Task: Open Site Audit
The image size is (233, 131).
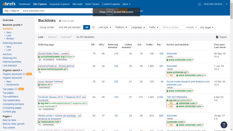Action: tap(77, 4)
